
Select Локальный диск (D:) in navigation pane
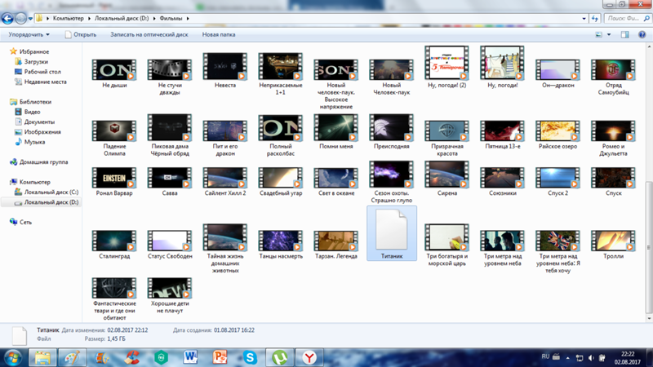click(x=51, y=202)
